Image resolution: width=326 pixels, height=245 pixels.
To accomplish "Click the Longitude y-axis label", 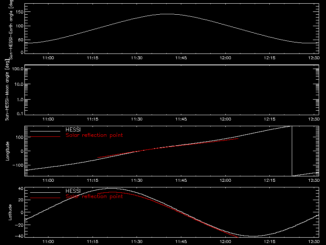I will pyautogui.click(x=7, y=151).
